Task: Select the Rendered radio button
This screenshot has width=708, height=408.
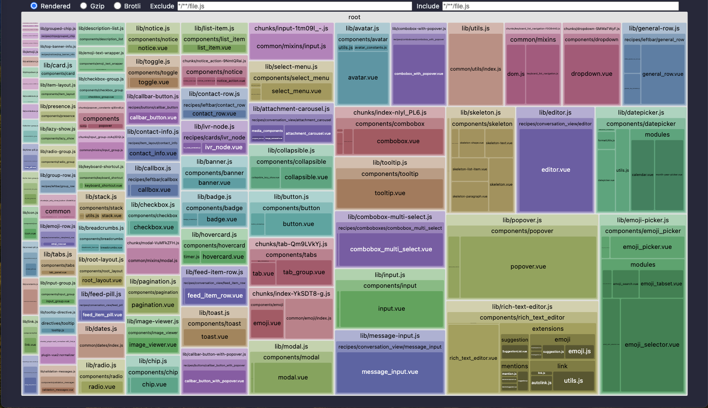Action: 34,6
